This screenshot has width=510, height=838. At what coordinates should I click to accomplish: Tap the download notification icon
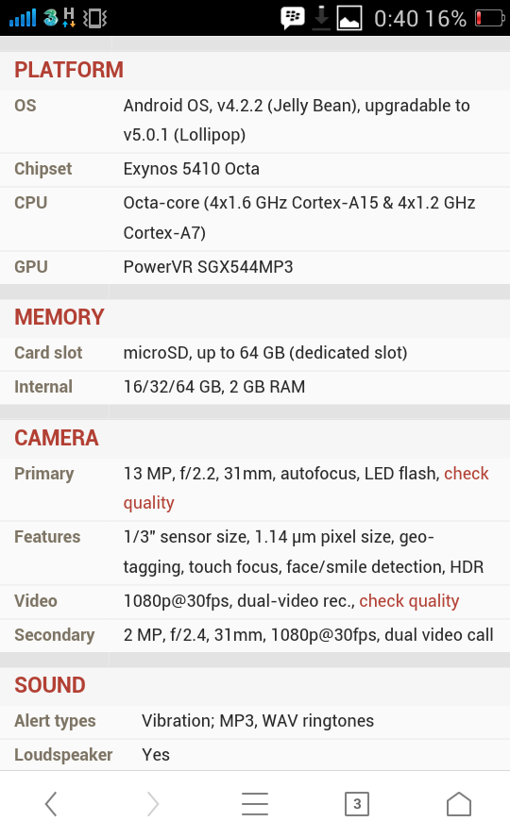(321, 18)
